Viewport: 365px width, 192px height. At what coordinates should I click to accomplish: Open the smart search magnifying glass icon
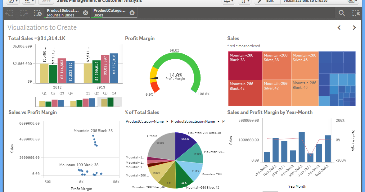click(341, 13)
